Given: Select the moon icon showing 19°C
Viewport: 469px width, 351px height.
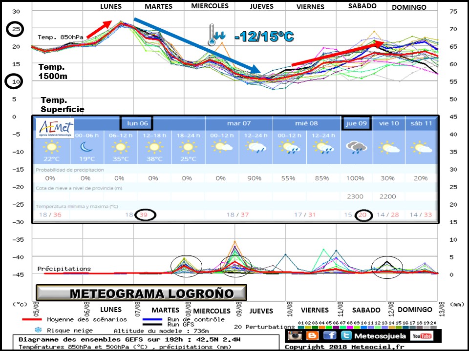Looking at the screenshot, I should (86, 147).
